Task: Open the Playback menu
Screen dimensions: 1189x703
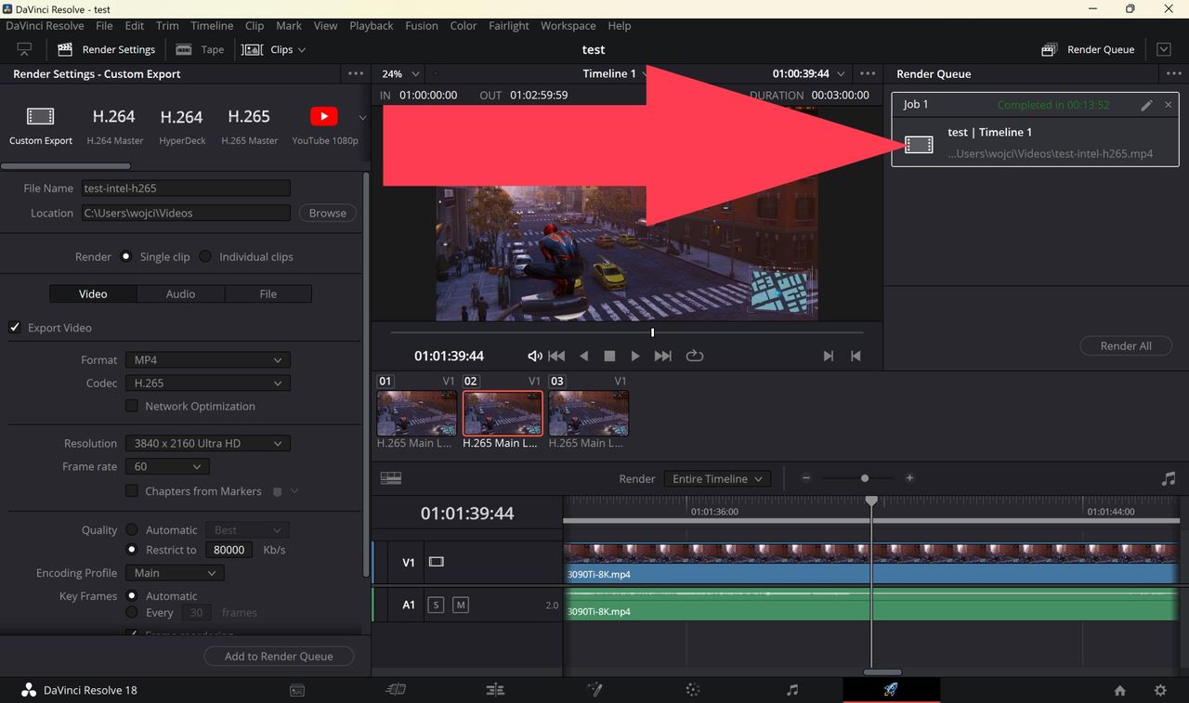Action: [372, 26]
